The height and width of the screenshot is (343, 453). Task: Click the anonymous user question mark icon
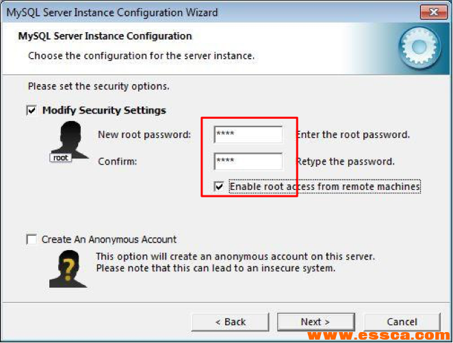click(x=68, y=267)
